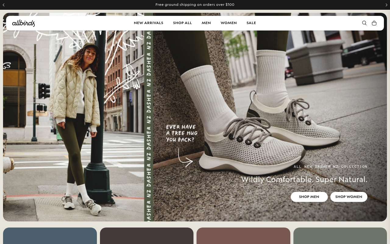Go to next announcement with right arrow
This screenshot has height=244, width=390.
(386, 5)
